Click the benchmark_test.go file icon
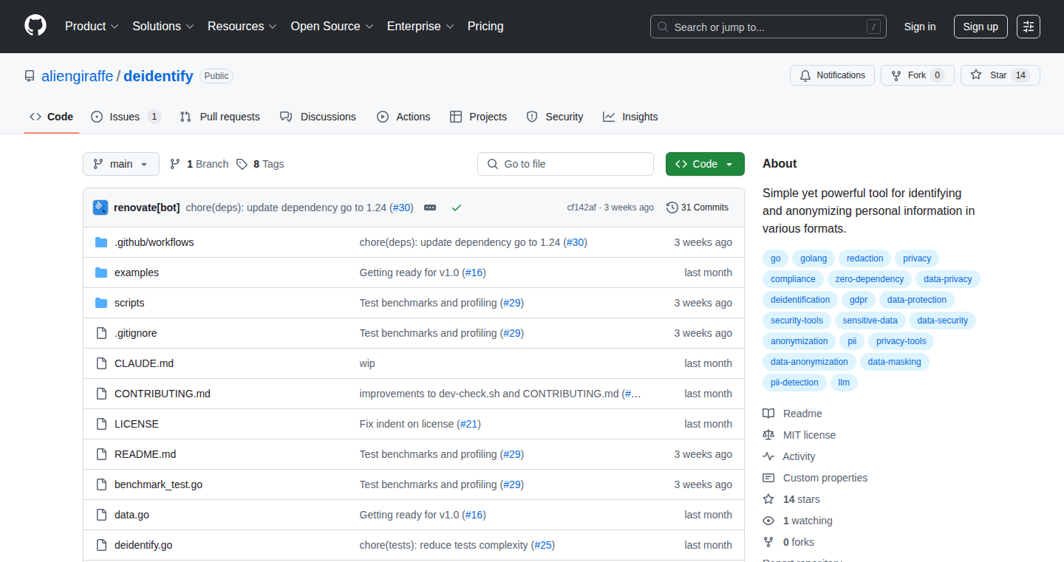The width and height of the screenshot is (1064, 562). 101,484
